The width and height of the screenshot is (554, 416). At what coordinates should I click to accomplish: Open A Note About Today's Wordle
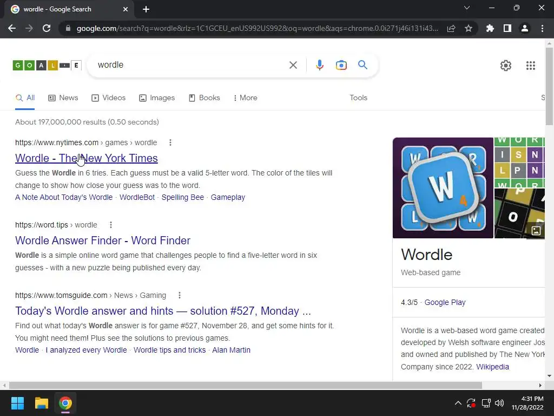pyautogui.click(x=64, y=197)
